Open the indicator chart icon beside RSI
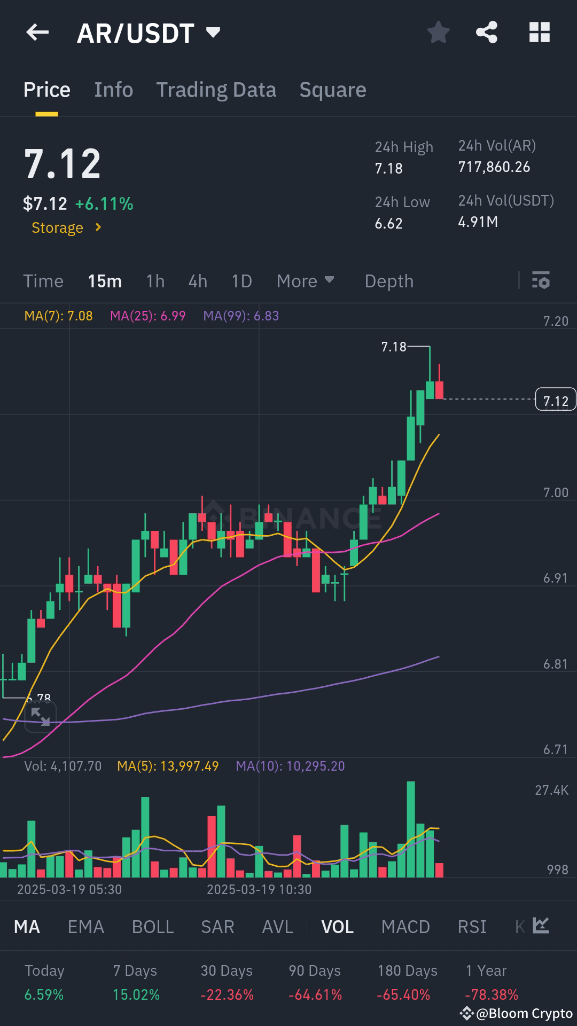577x1026 pixels. (541, 926)
